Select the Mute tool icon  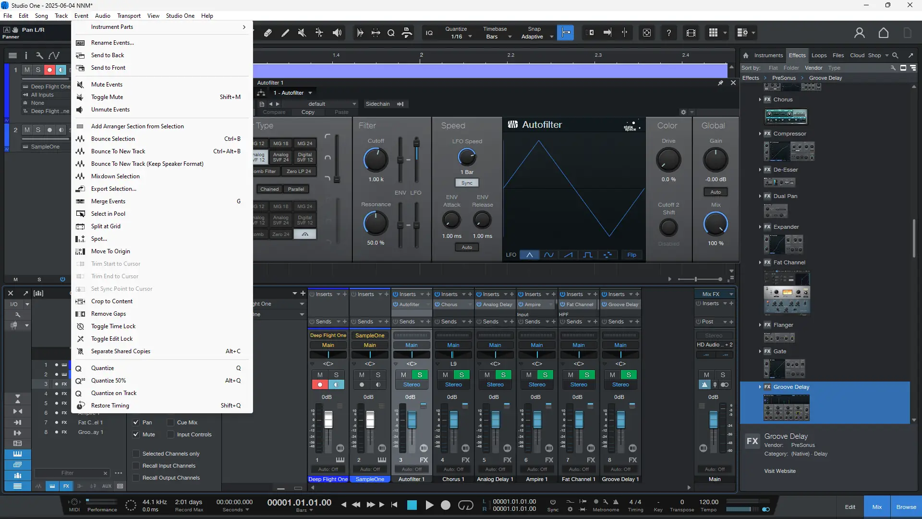pyautogui.click(x=302, y=33)
